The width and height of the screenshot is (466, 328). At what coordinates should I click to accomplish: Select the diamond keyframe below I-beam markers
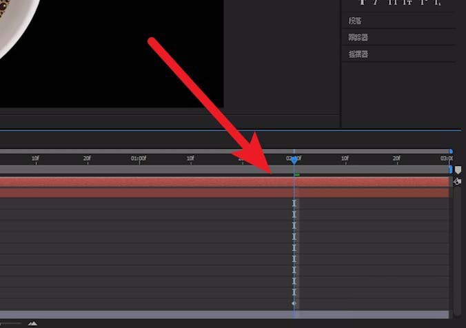pos(294,303)
